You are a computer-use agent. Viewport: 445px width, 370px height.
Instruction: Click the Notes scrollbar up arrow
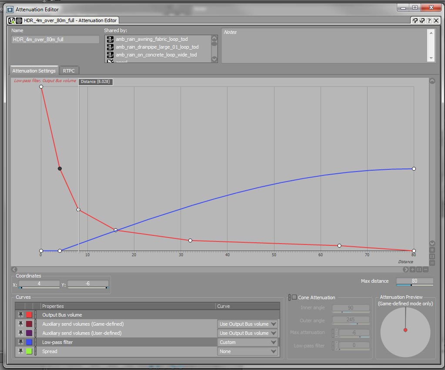[x=431, y=33]
